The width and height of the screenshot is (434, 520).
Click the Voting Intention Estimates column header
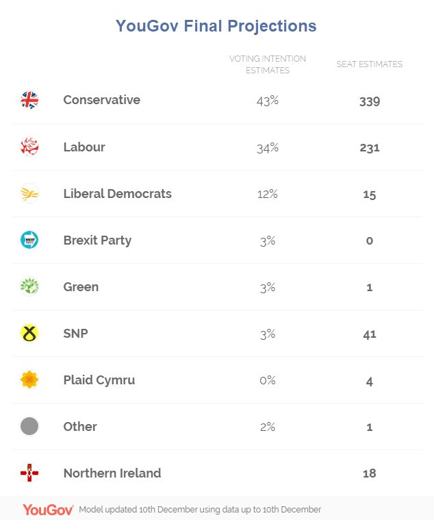(267, 64)
